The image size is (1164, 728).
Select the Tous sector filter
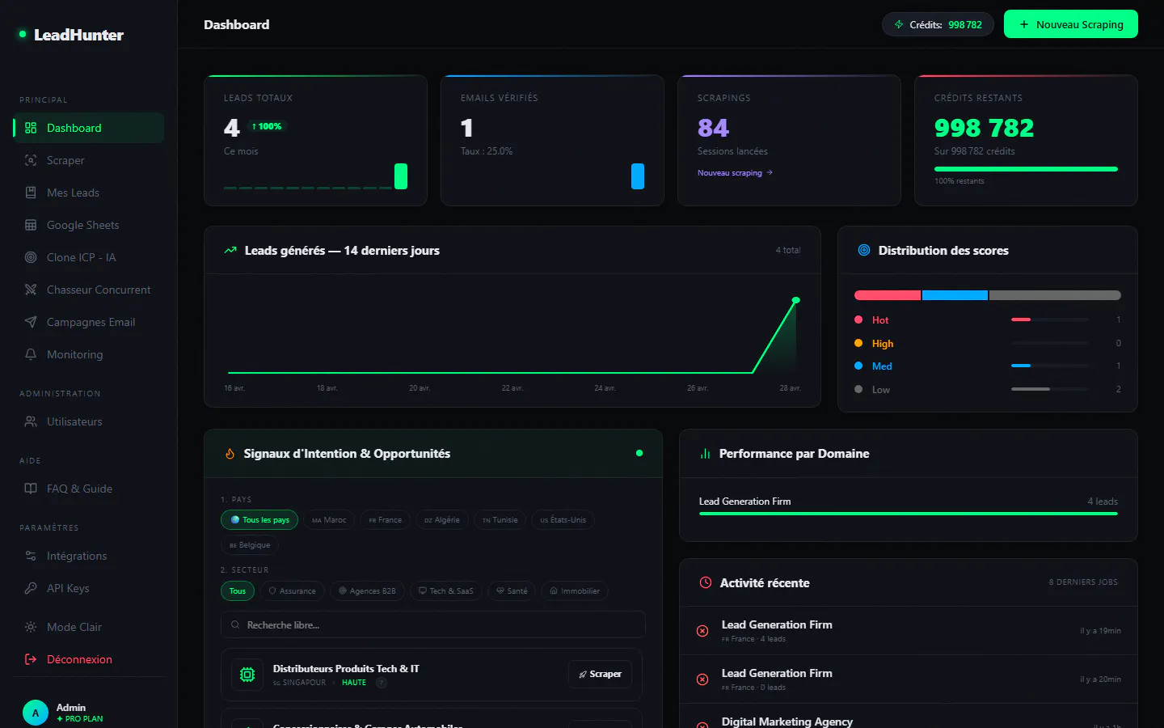[x=238, y=591]
